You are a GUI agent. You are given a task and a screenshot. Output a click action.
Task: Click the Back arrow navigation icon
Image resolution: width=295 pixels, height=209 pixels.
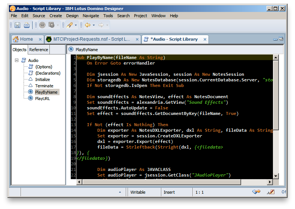coord(88,25)
